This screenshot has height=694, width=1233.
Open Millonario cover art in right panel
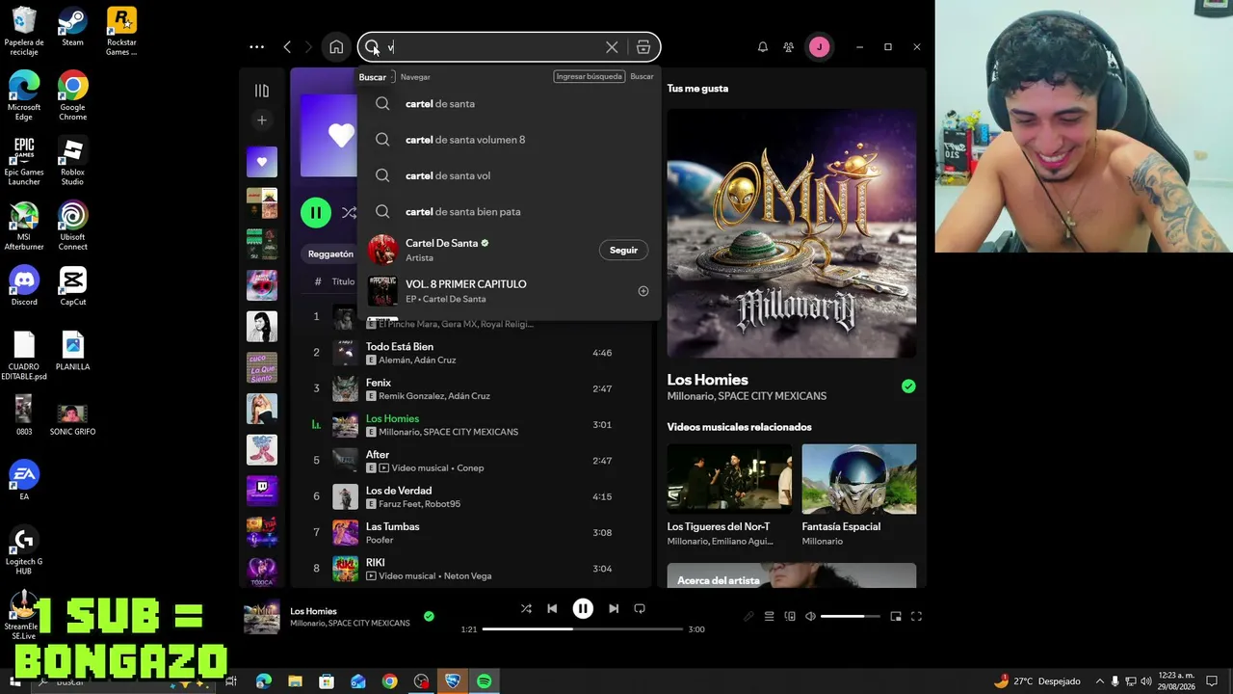[792, 232]
